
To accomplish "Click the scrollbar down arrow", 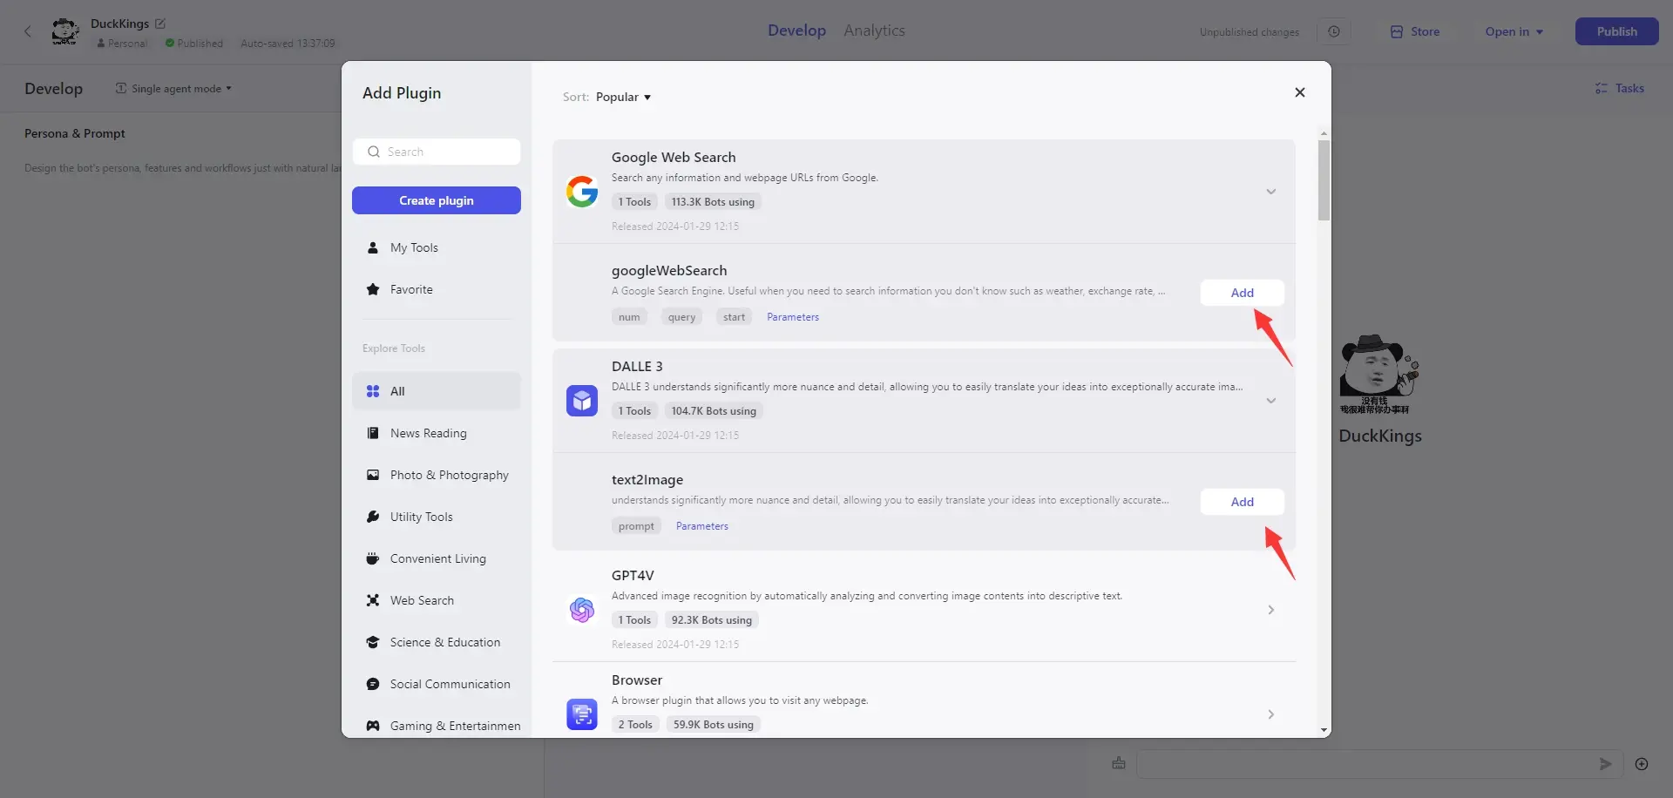I will pyautogui.click(x=1324, y=731).
